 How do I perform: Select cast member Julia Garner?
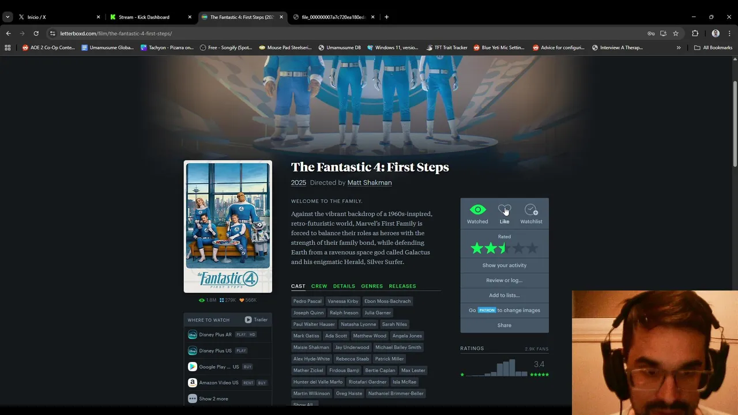[x=378, y=312]
